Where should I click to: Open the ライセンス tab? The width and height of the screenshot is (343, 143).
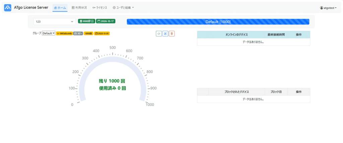coord(100,7)
